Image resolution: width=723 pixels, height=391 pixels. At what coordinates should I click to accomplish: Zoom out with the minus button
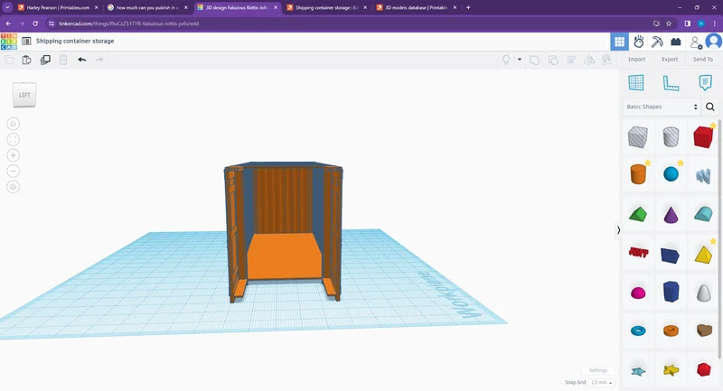pos(13,172)
